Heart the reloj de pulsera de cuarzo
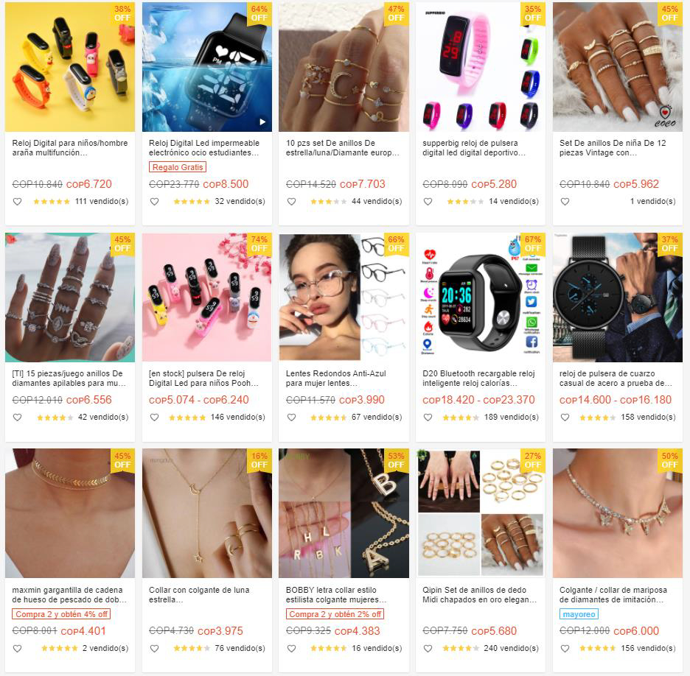The image size is (690, 676). pos(565,417)
